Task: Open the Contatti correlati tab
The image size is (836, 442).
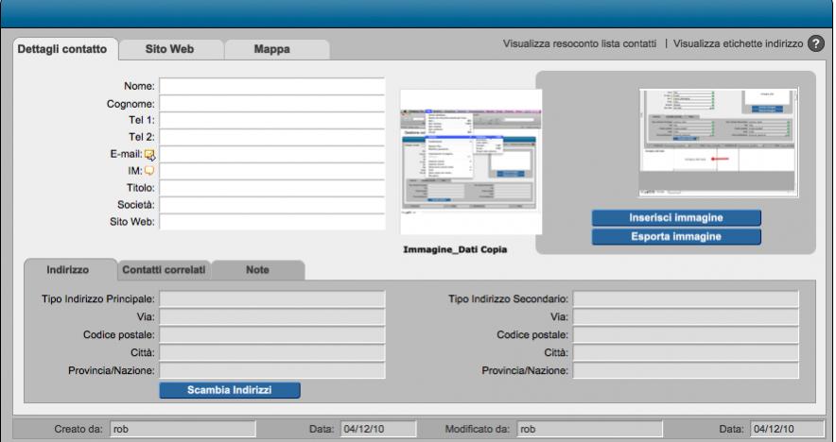Action: point(163,270)
